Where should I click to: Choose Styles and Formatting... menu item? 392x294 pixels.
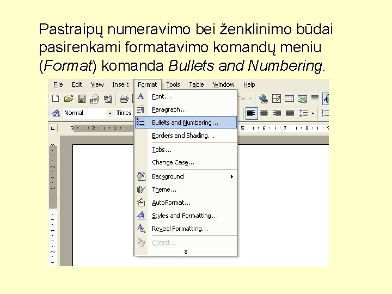(186, 216)
